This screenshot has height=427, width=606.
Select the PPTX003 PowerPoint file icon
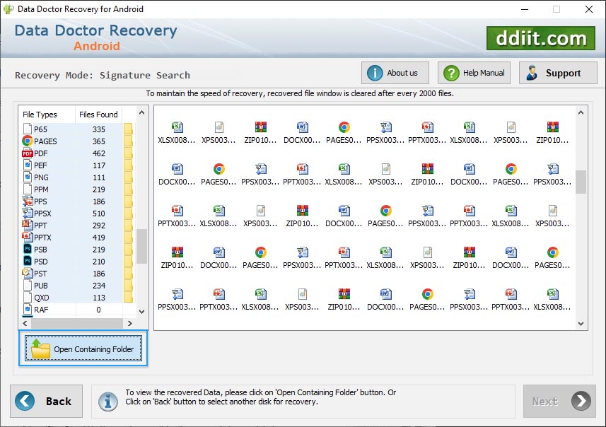(427, 129)
